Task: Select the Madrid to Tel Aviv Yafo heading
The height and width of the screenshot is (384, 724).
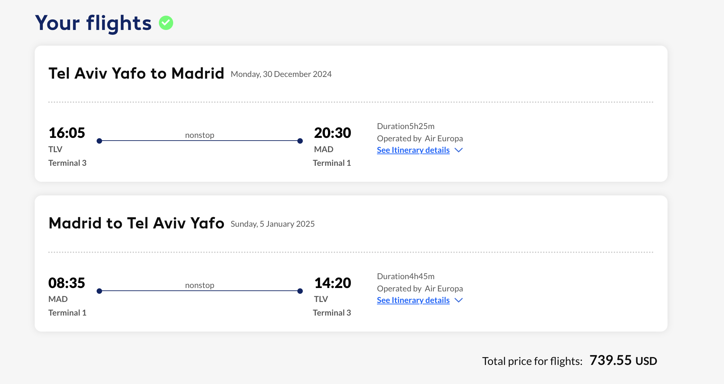Action: pos(136,223)
